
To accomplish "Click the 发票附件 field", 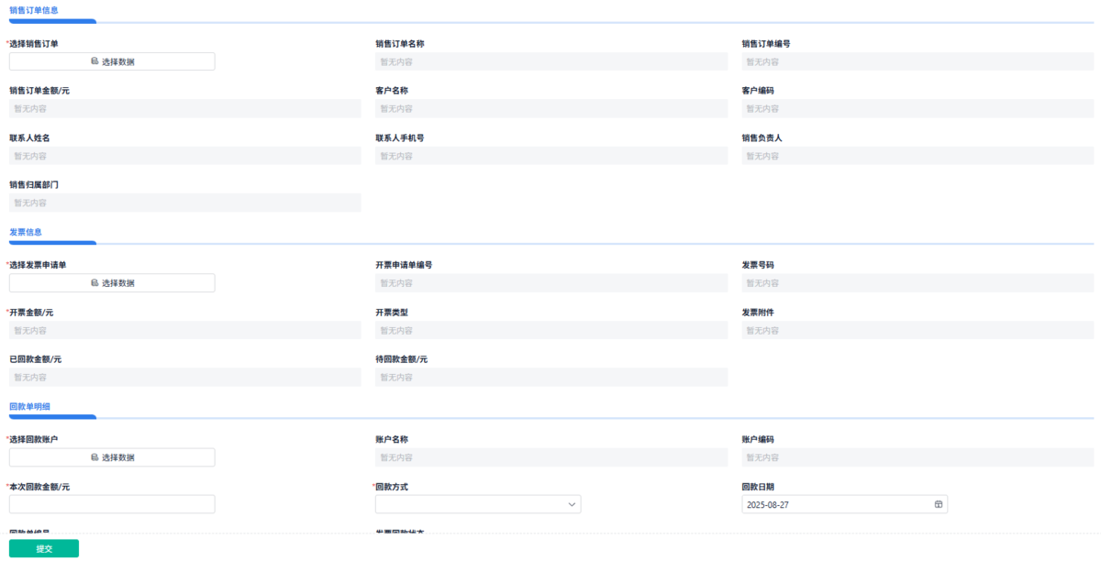I will coord(917,330).
